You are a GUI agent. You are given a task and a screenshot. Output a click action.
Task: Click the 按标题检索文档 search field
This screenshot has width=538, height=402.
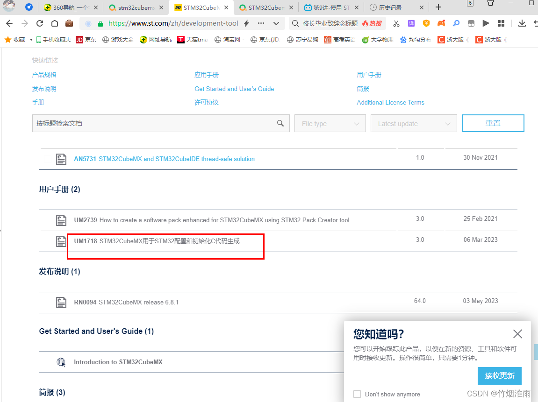pos(161,123)
